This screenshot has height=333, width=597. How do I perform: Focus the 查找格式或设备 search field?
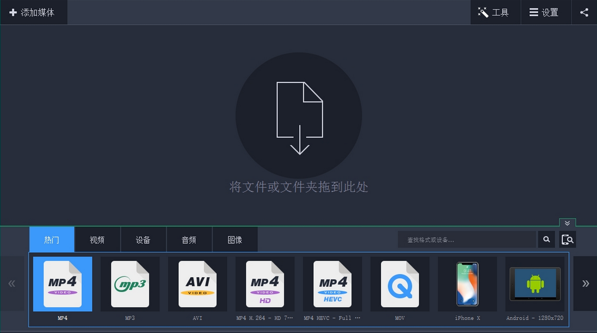[x=467, y=239]
